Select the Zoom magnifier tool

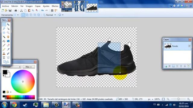tap(8, 33)
